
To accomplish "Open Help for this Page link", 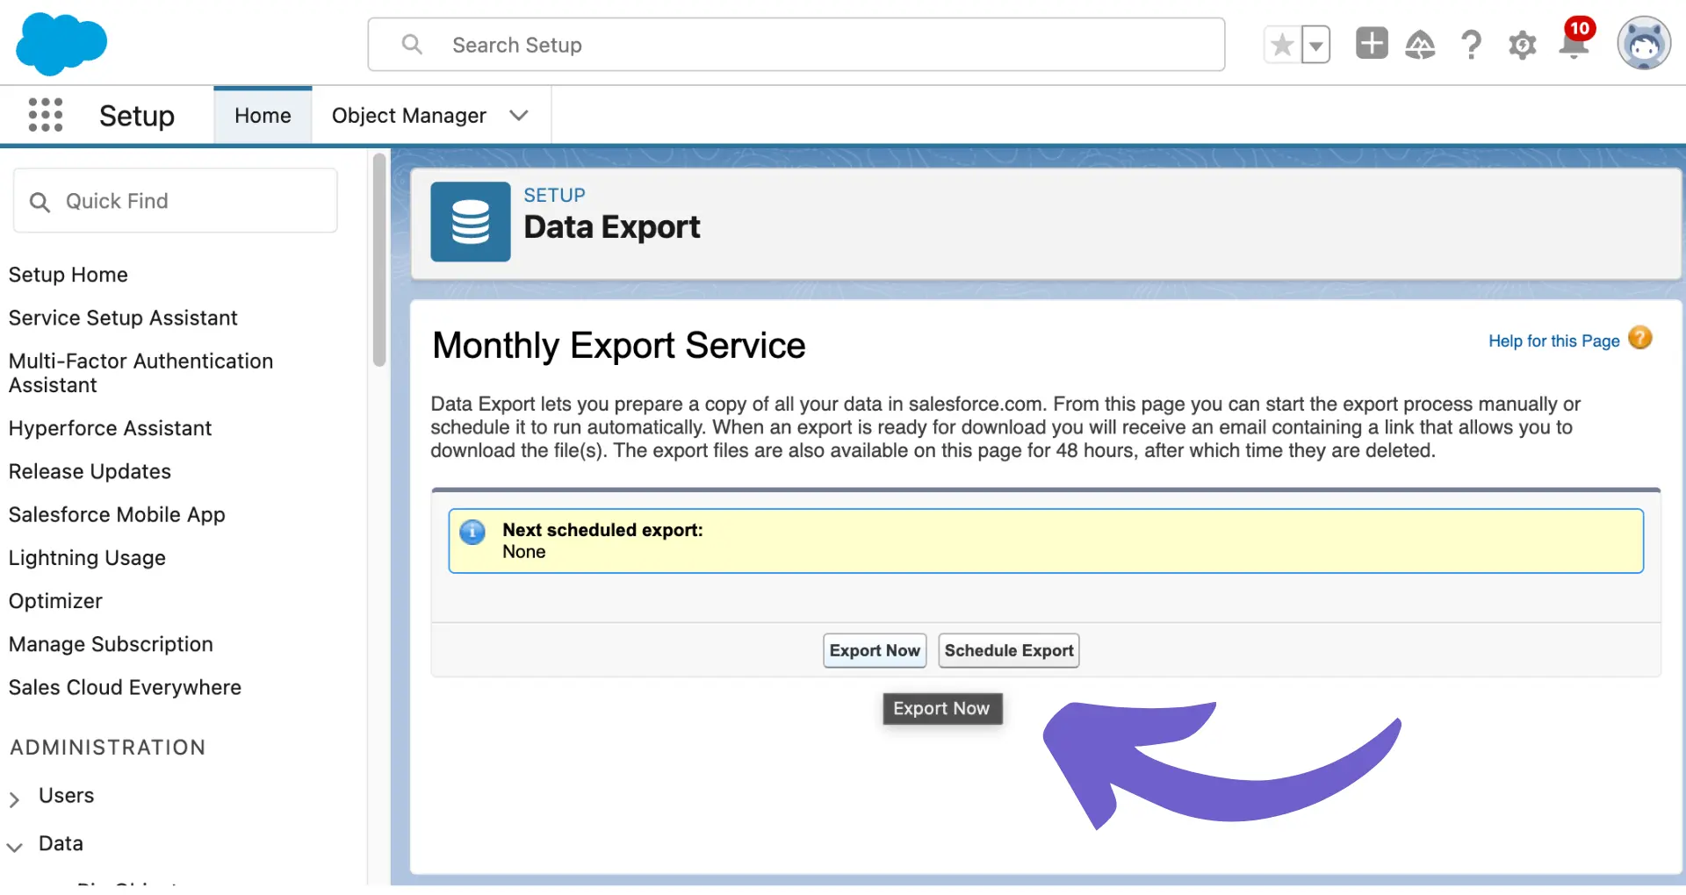I will pyautogui.click(x=1553, y=340).
